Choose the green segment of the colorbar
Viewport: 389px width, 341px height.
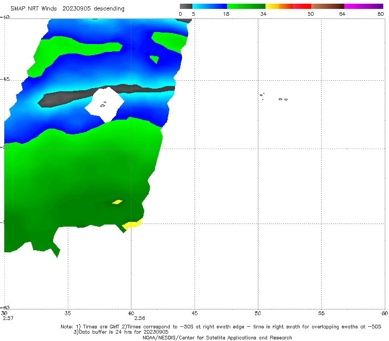pos(247,6)
